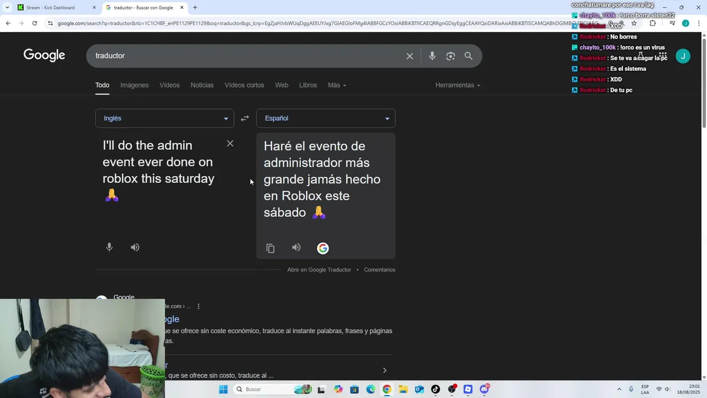Open Microsoft Edge from taskbar
707x398 pixels.
tap(371, 389)
